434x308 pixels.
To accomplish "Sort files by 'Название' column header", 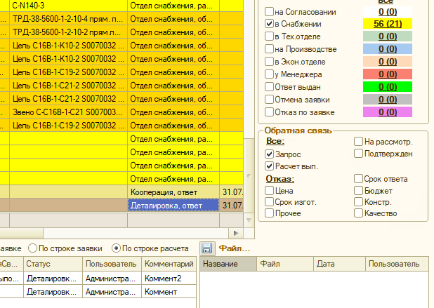I will pyautogui.click(x=228, y=264).
